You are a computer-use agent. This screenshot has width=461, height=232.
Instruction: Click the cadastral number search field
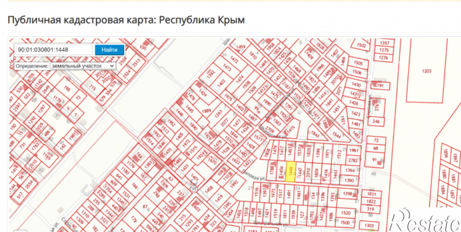point(53,50)
